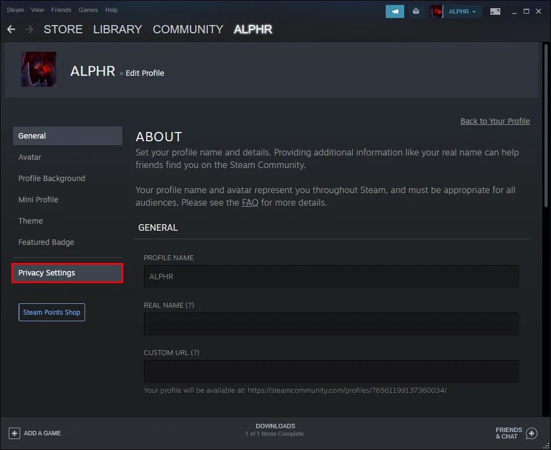Go to the LIBRARY tab
The image size is (551, 450).
tap(117, 29)
